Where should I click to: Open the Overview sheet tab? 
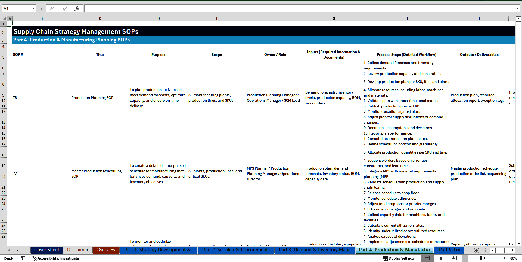pyautogui.click(x=106, y=250)
